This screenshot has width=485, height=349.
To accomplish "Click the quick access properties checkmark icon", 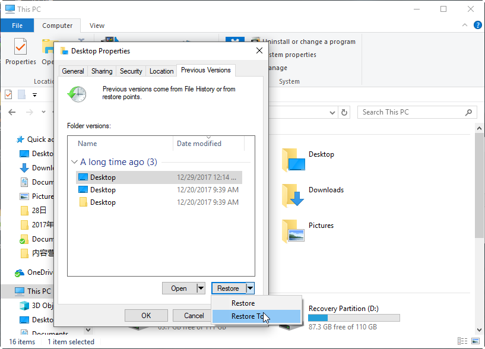I will tap(8, 94).
